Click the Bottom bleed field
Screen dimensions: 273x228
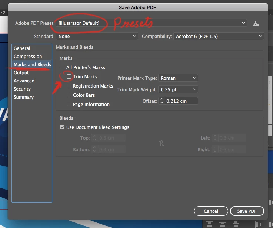(111, 149)
